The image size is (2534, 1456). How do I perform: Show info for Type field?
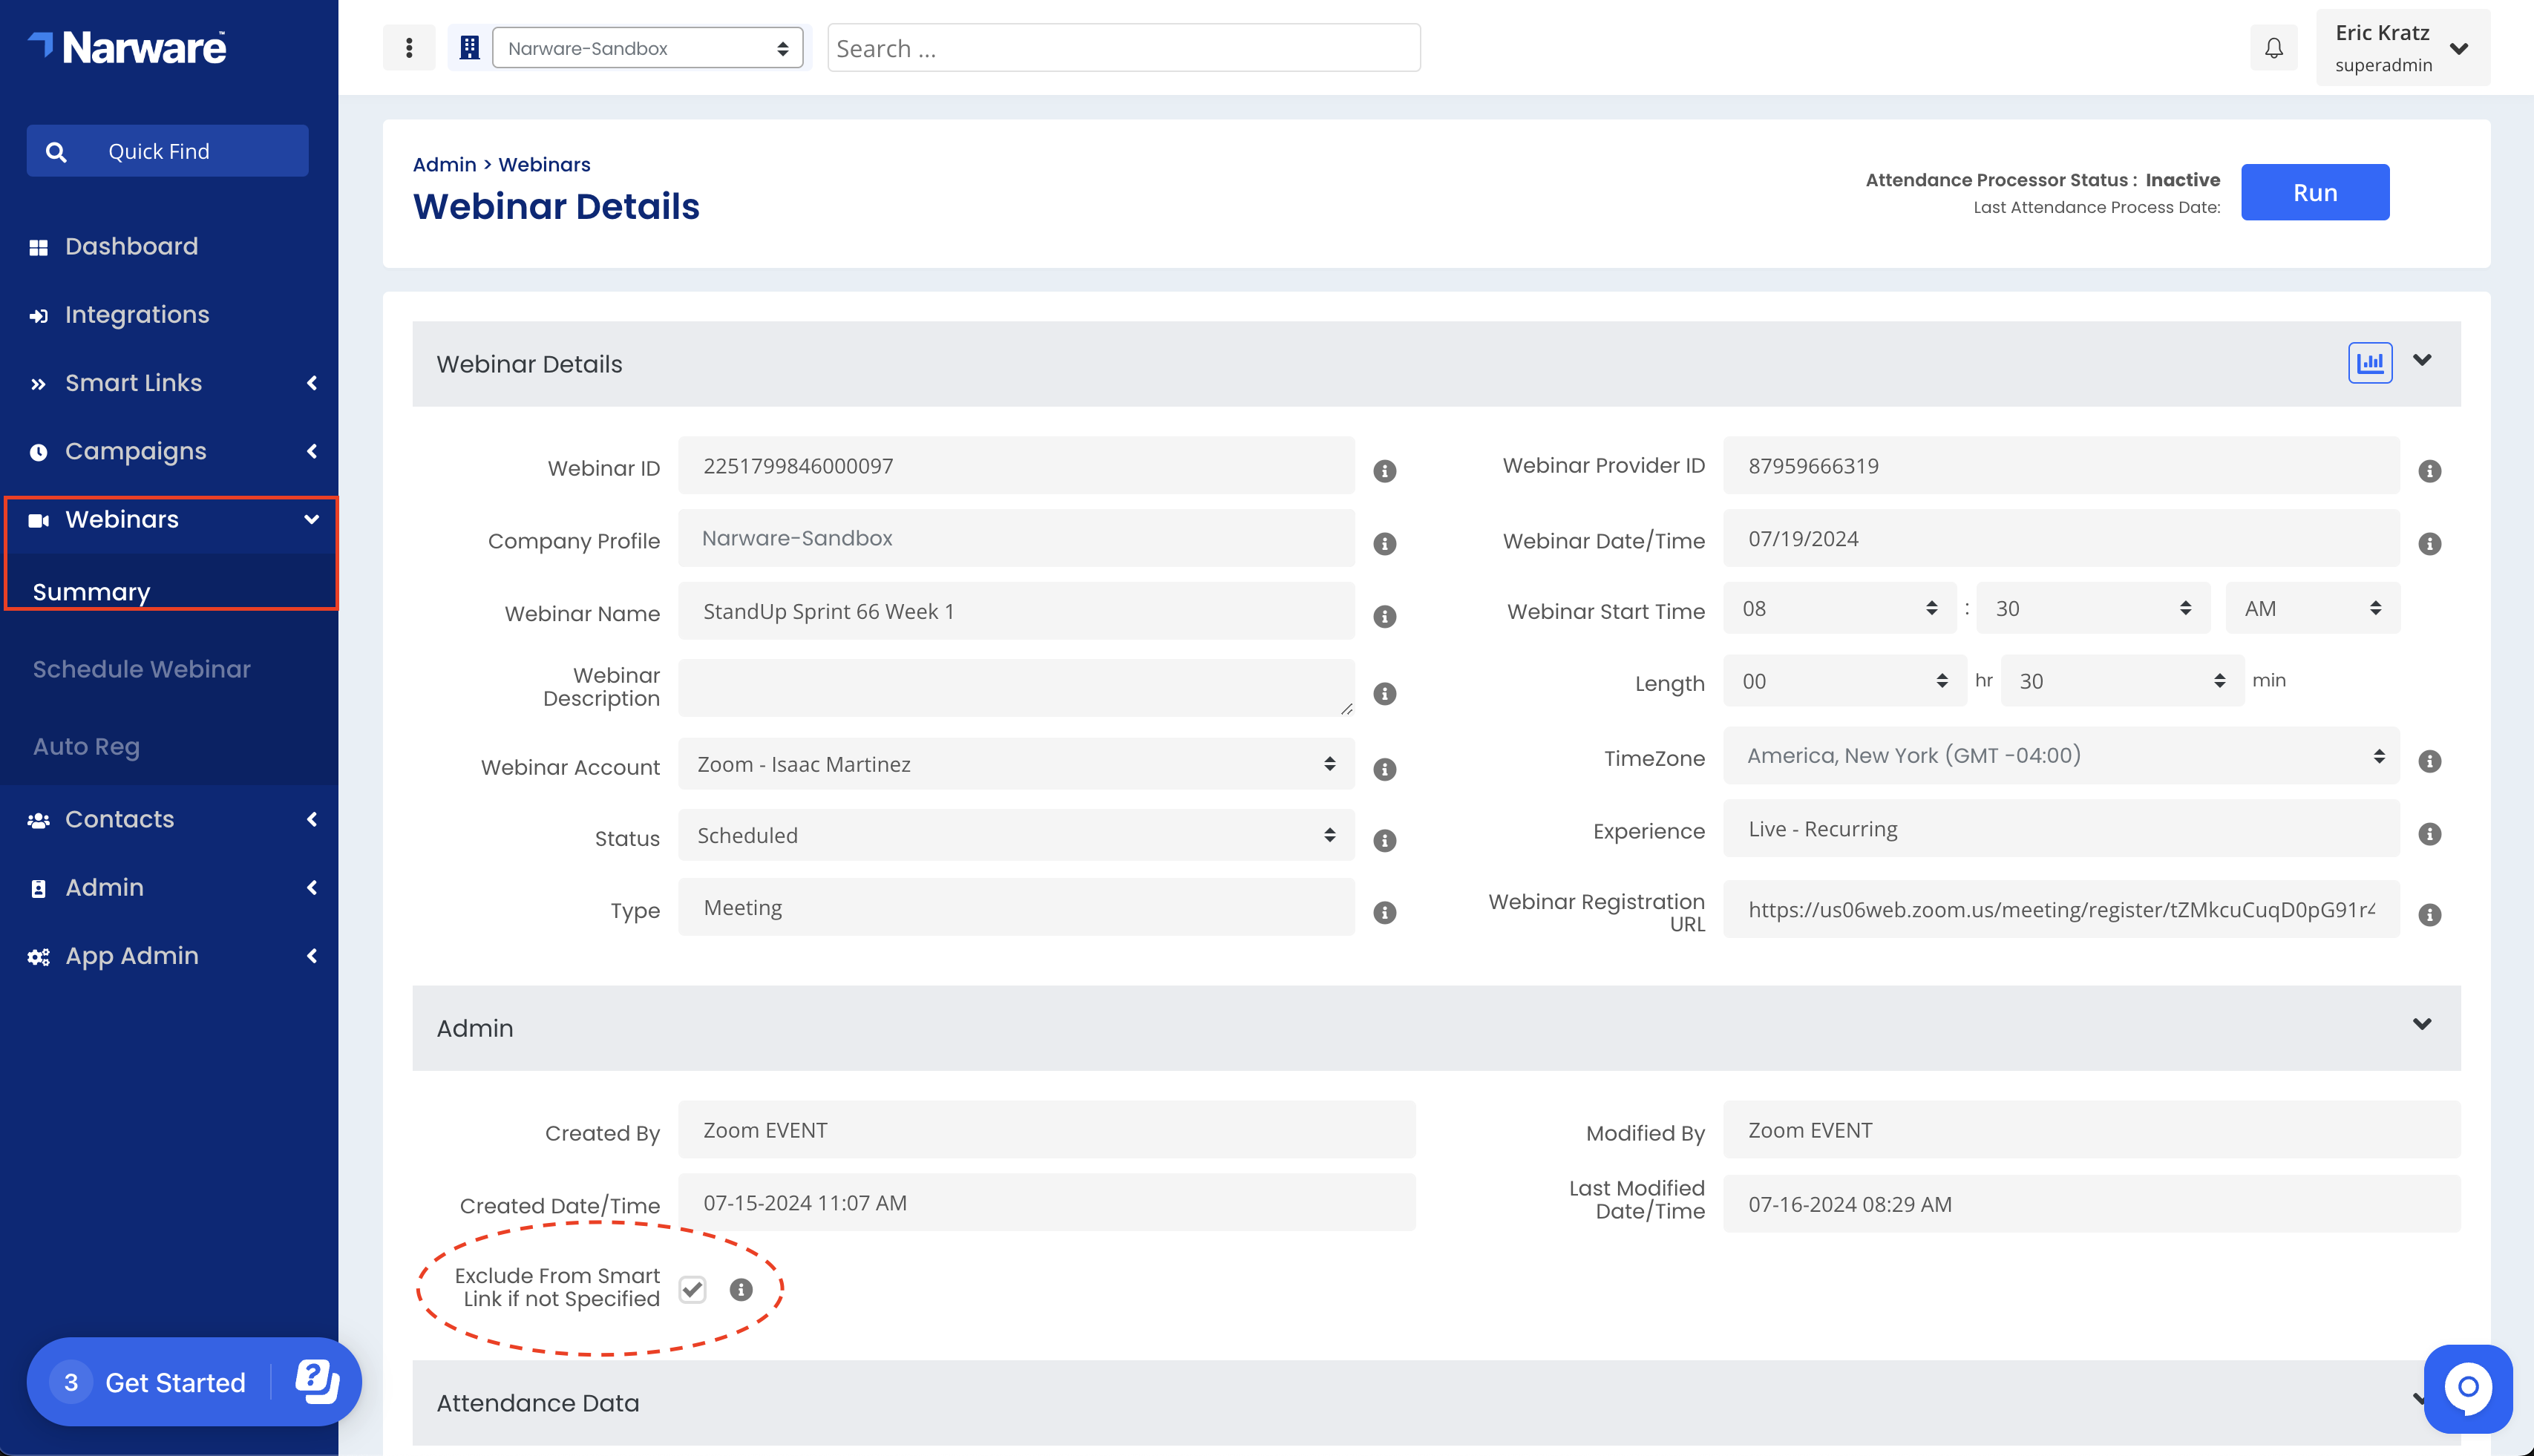click(x=1384, y=912)
